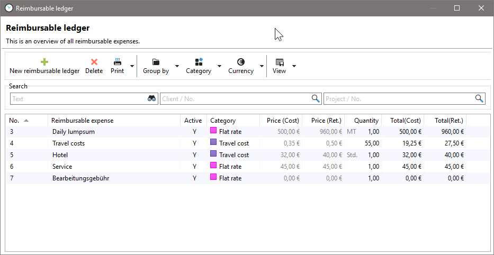Open the Print dropdown arrow

point(132,66)
